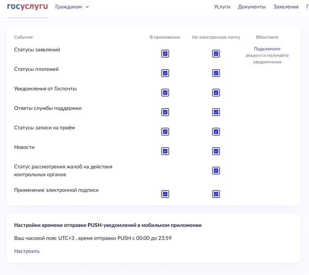Image resolution: width=309 pixels, height=275 pixels.
Task: Toggle in-app Ответы службы поддержки checkbox
Action: [165, 112]
